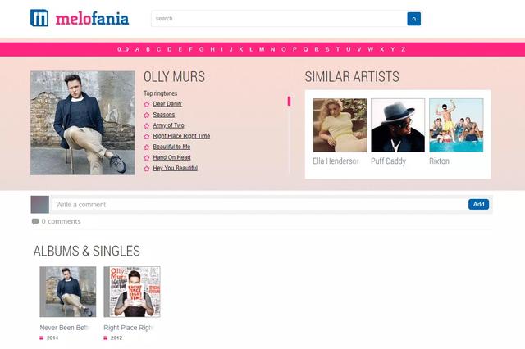Viewport: 525px width, 349px height.
Task: Open the Hey You Beautiful ringtone link
Action: 175,168
